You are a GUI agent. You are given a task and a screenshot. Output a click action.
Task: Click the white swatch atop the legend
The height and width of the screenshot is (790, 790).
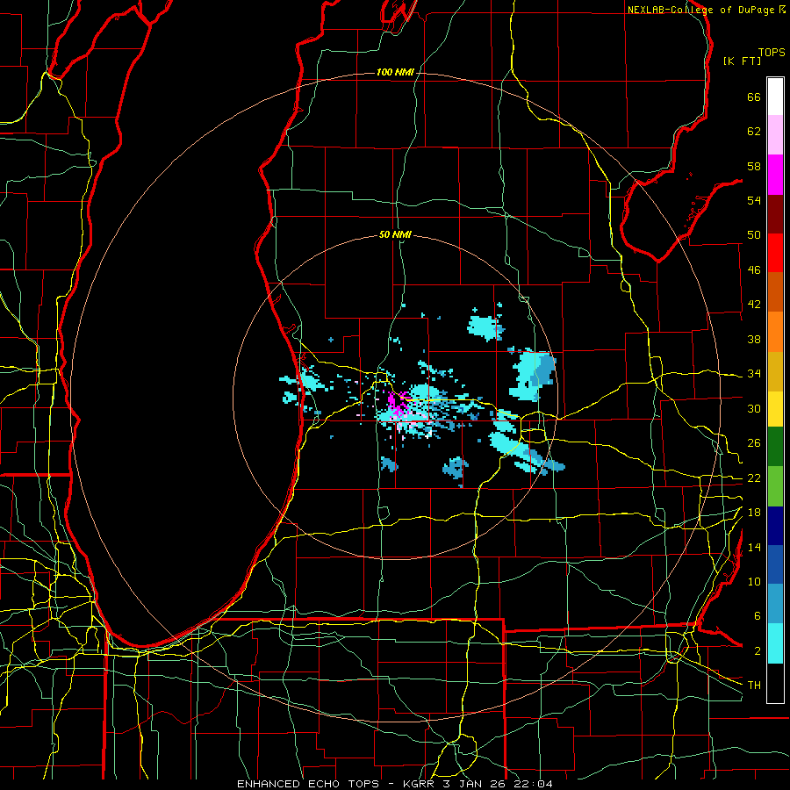click(x=775, y=97)
